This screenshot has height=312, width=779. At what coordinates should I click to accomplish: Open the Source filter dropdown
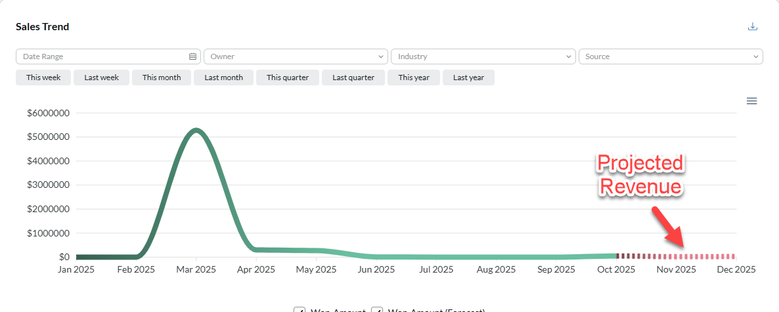[x=670, y=57]
